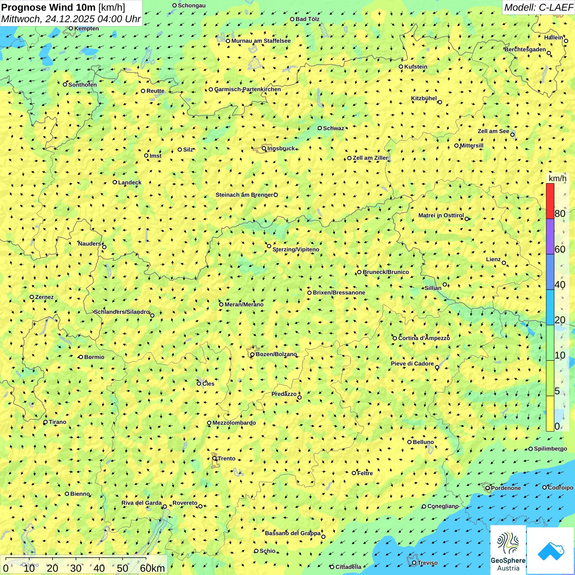Click the date 'Mittwoch, 24.12.2025 04:00 Uhr'
The image size is (575, 575).
[x=71, y=19]
